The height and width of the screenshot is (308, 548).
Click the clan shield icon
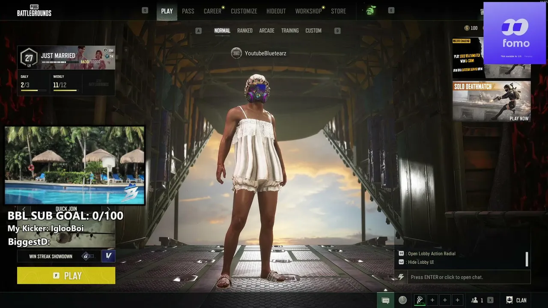(x=509, y=300)
